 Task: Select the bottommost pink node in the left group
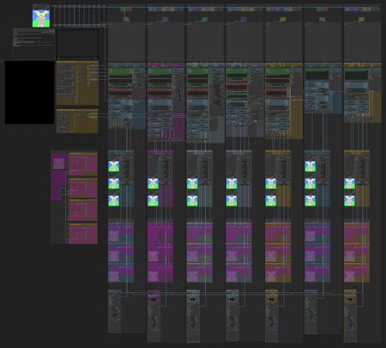click(x=83, y=234)
